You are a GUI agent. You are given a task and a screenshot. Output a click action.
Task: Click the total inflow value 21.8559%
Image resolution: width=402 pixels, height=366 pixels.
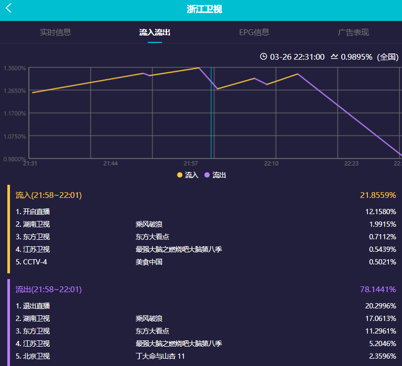tap(378, 195)
